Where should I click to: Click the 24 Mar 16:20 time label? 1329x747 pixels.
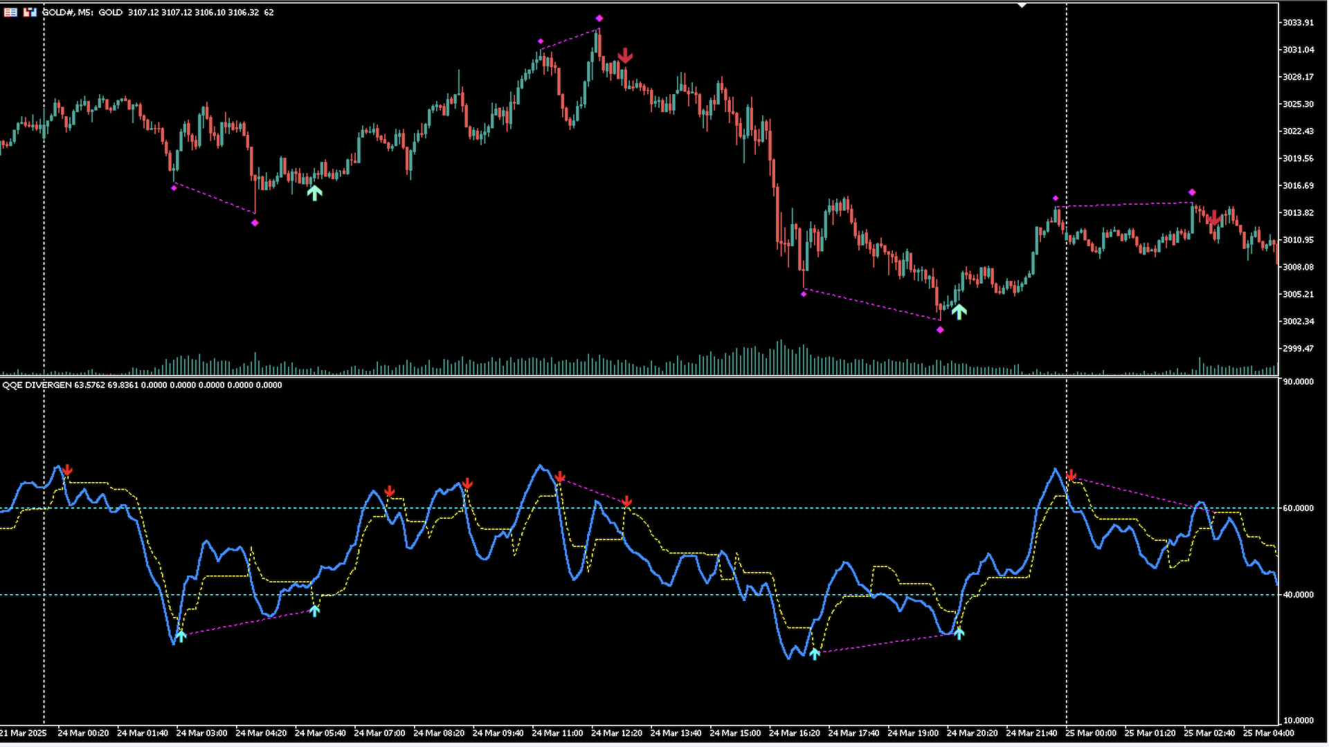coord(795,733)
